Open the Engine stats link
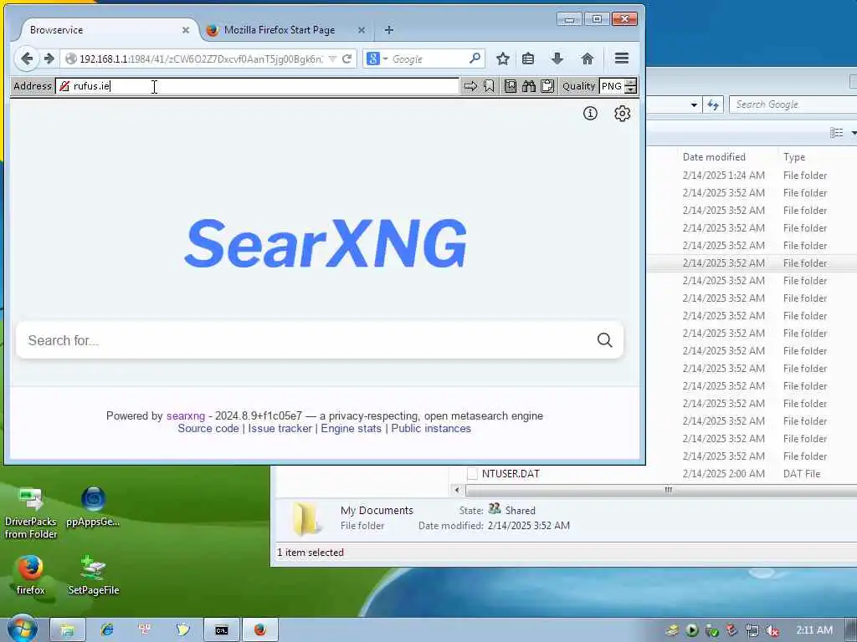The width and height of the screenshot is (857, 642). tap(351, 429)
